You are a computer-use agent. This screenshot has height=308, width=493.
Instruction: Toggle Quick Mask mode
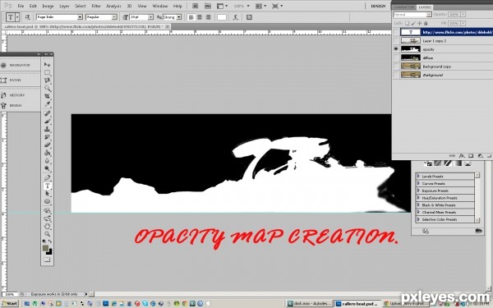pos(47,260)
